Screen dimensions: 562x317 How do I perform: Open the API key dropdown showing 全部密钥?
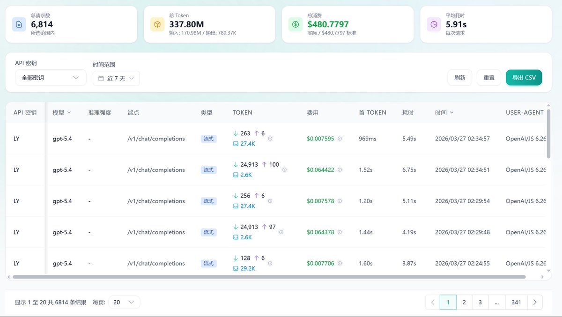51,78
